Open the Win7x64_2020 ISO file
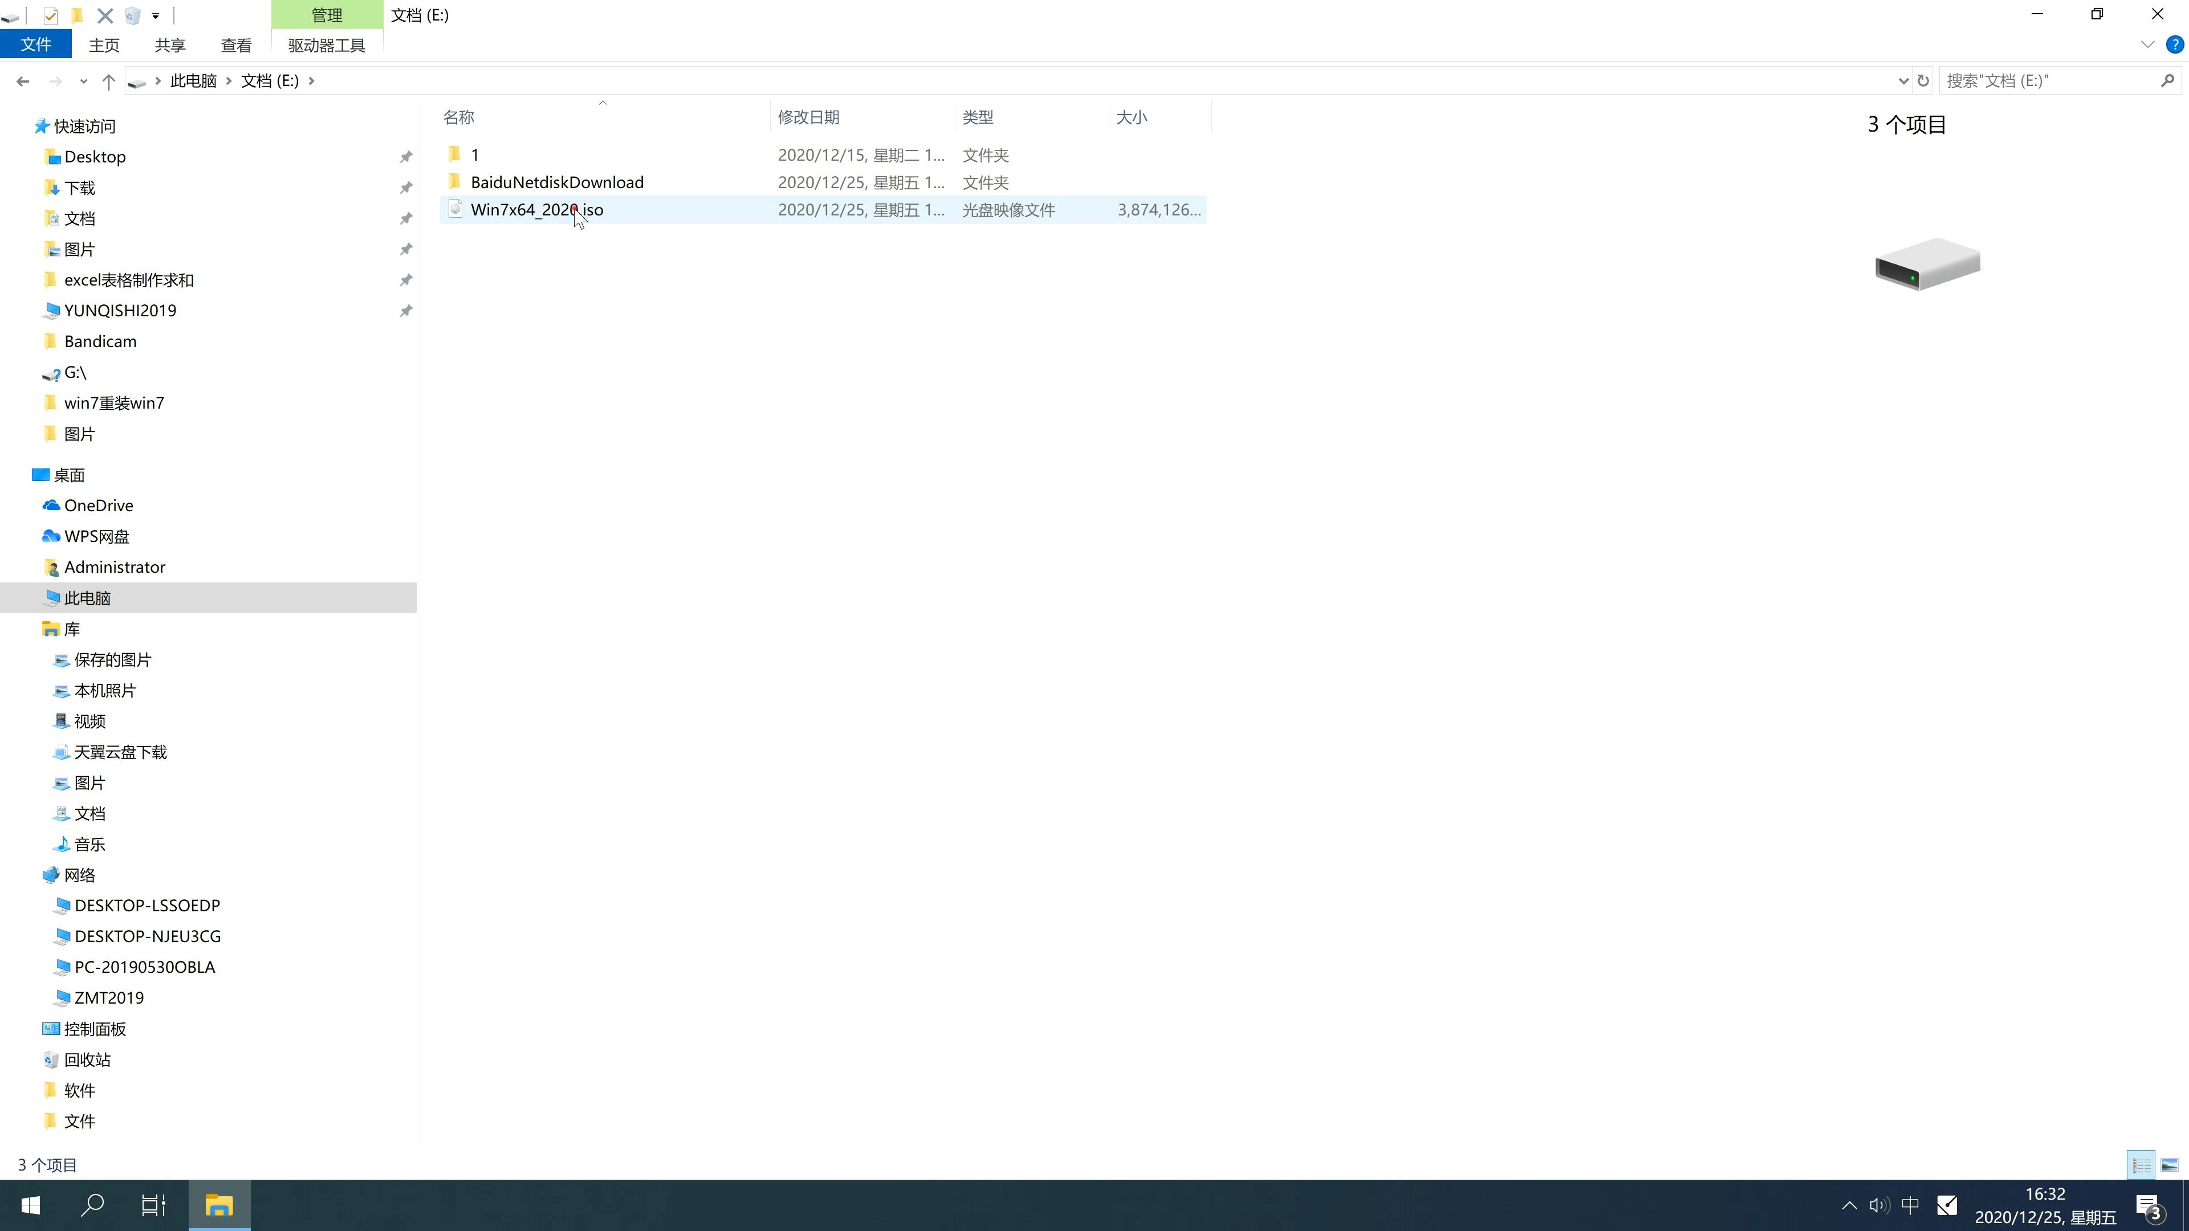This screenshot has height=1231, width=2189. point(537,209)
